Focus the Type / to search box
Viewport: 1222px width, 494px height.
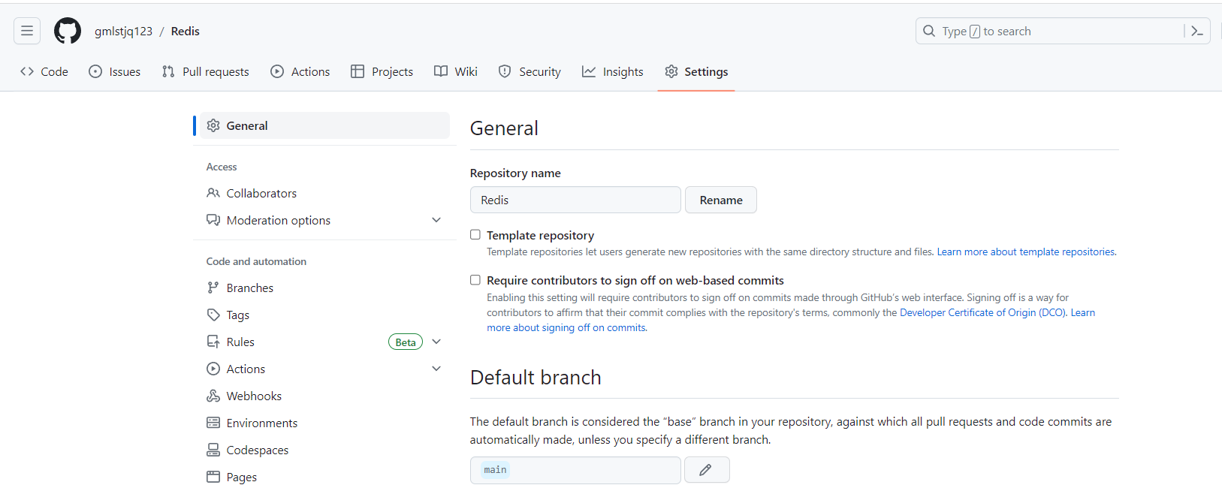tap(1063, 31)
